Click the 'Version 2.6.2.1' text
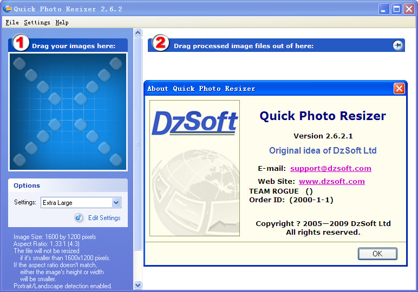This screenshot has height=292, width=418. click(x=323, y=136)
